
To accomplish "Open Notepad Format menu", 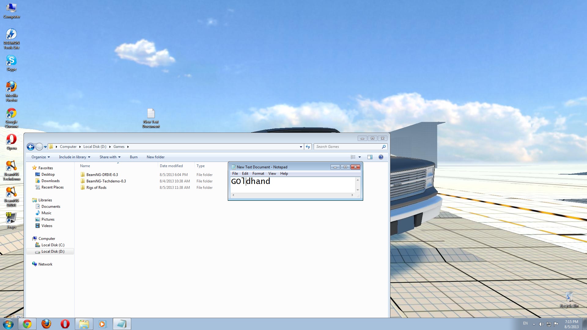I will tap(258, 174).
